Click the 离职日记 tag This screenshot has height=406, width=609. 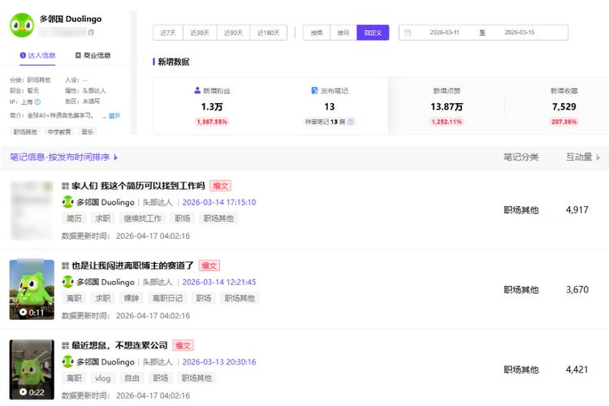tap(167, 298)
